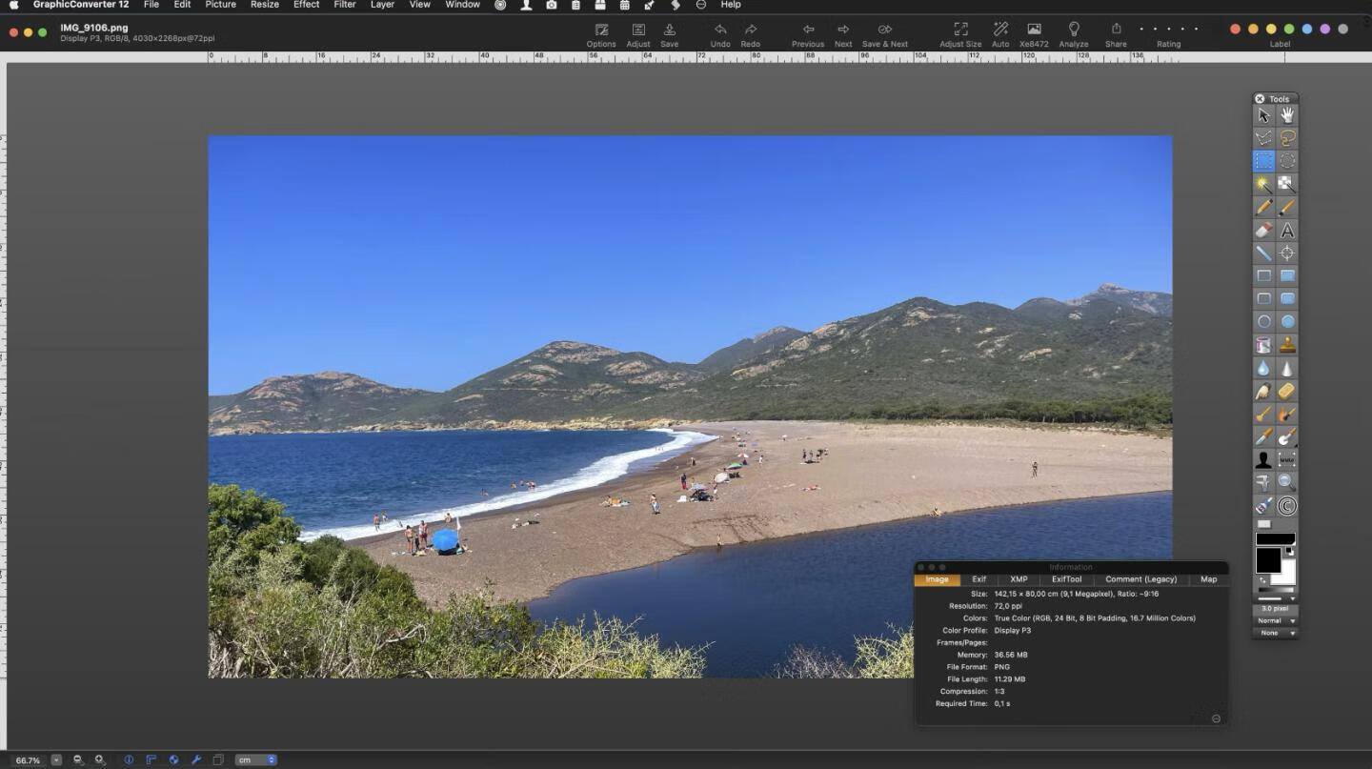Select the Paint Bucket tool
The height and width of the screenshot is (769, 1372).
coord(1263,345)
